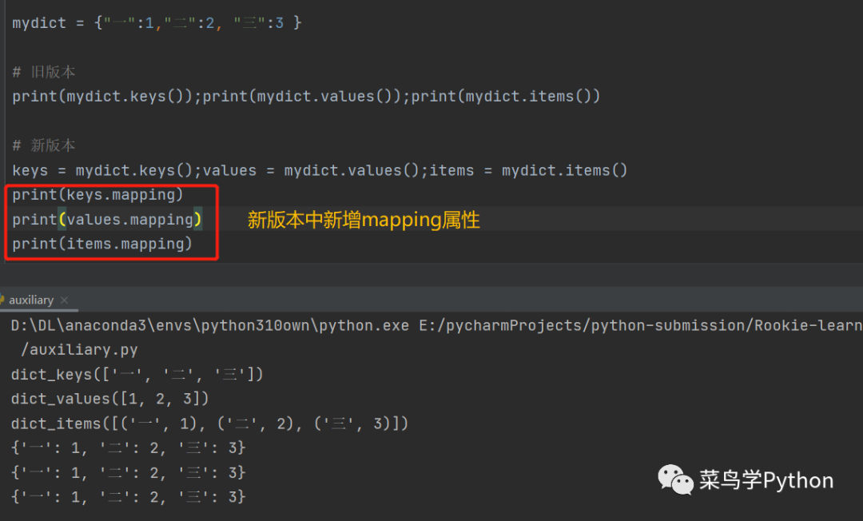Viewport: 863px width, 521px height.
Task: Click the WeChat logo watermark
Action: tap(675, 479)
